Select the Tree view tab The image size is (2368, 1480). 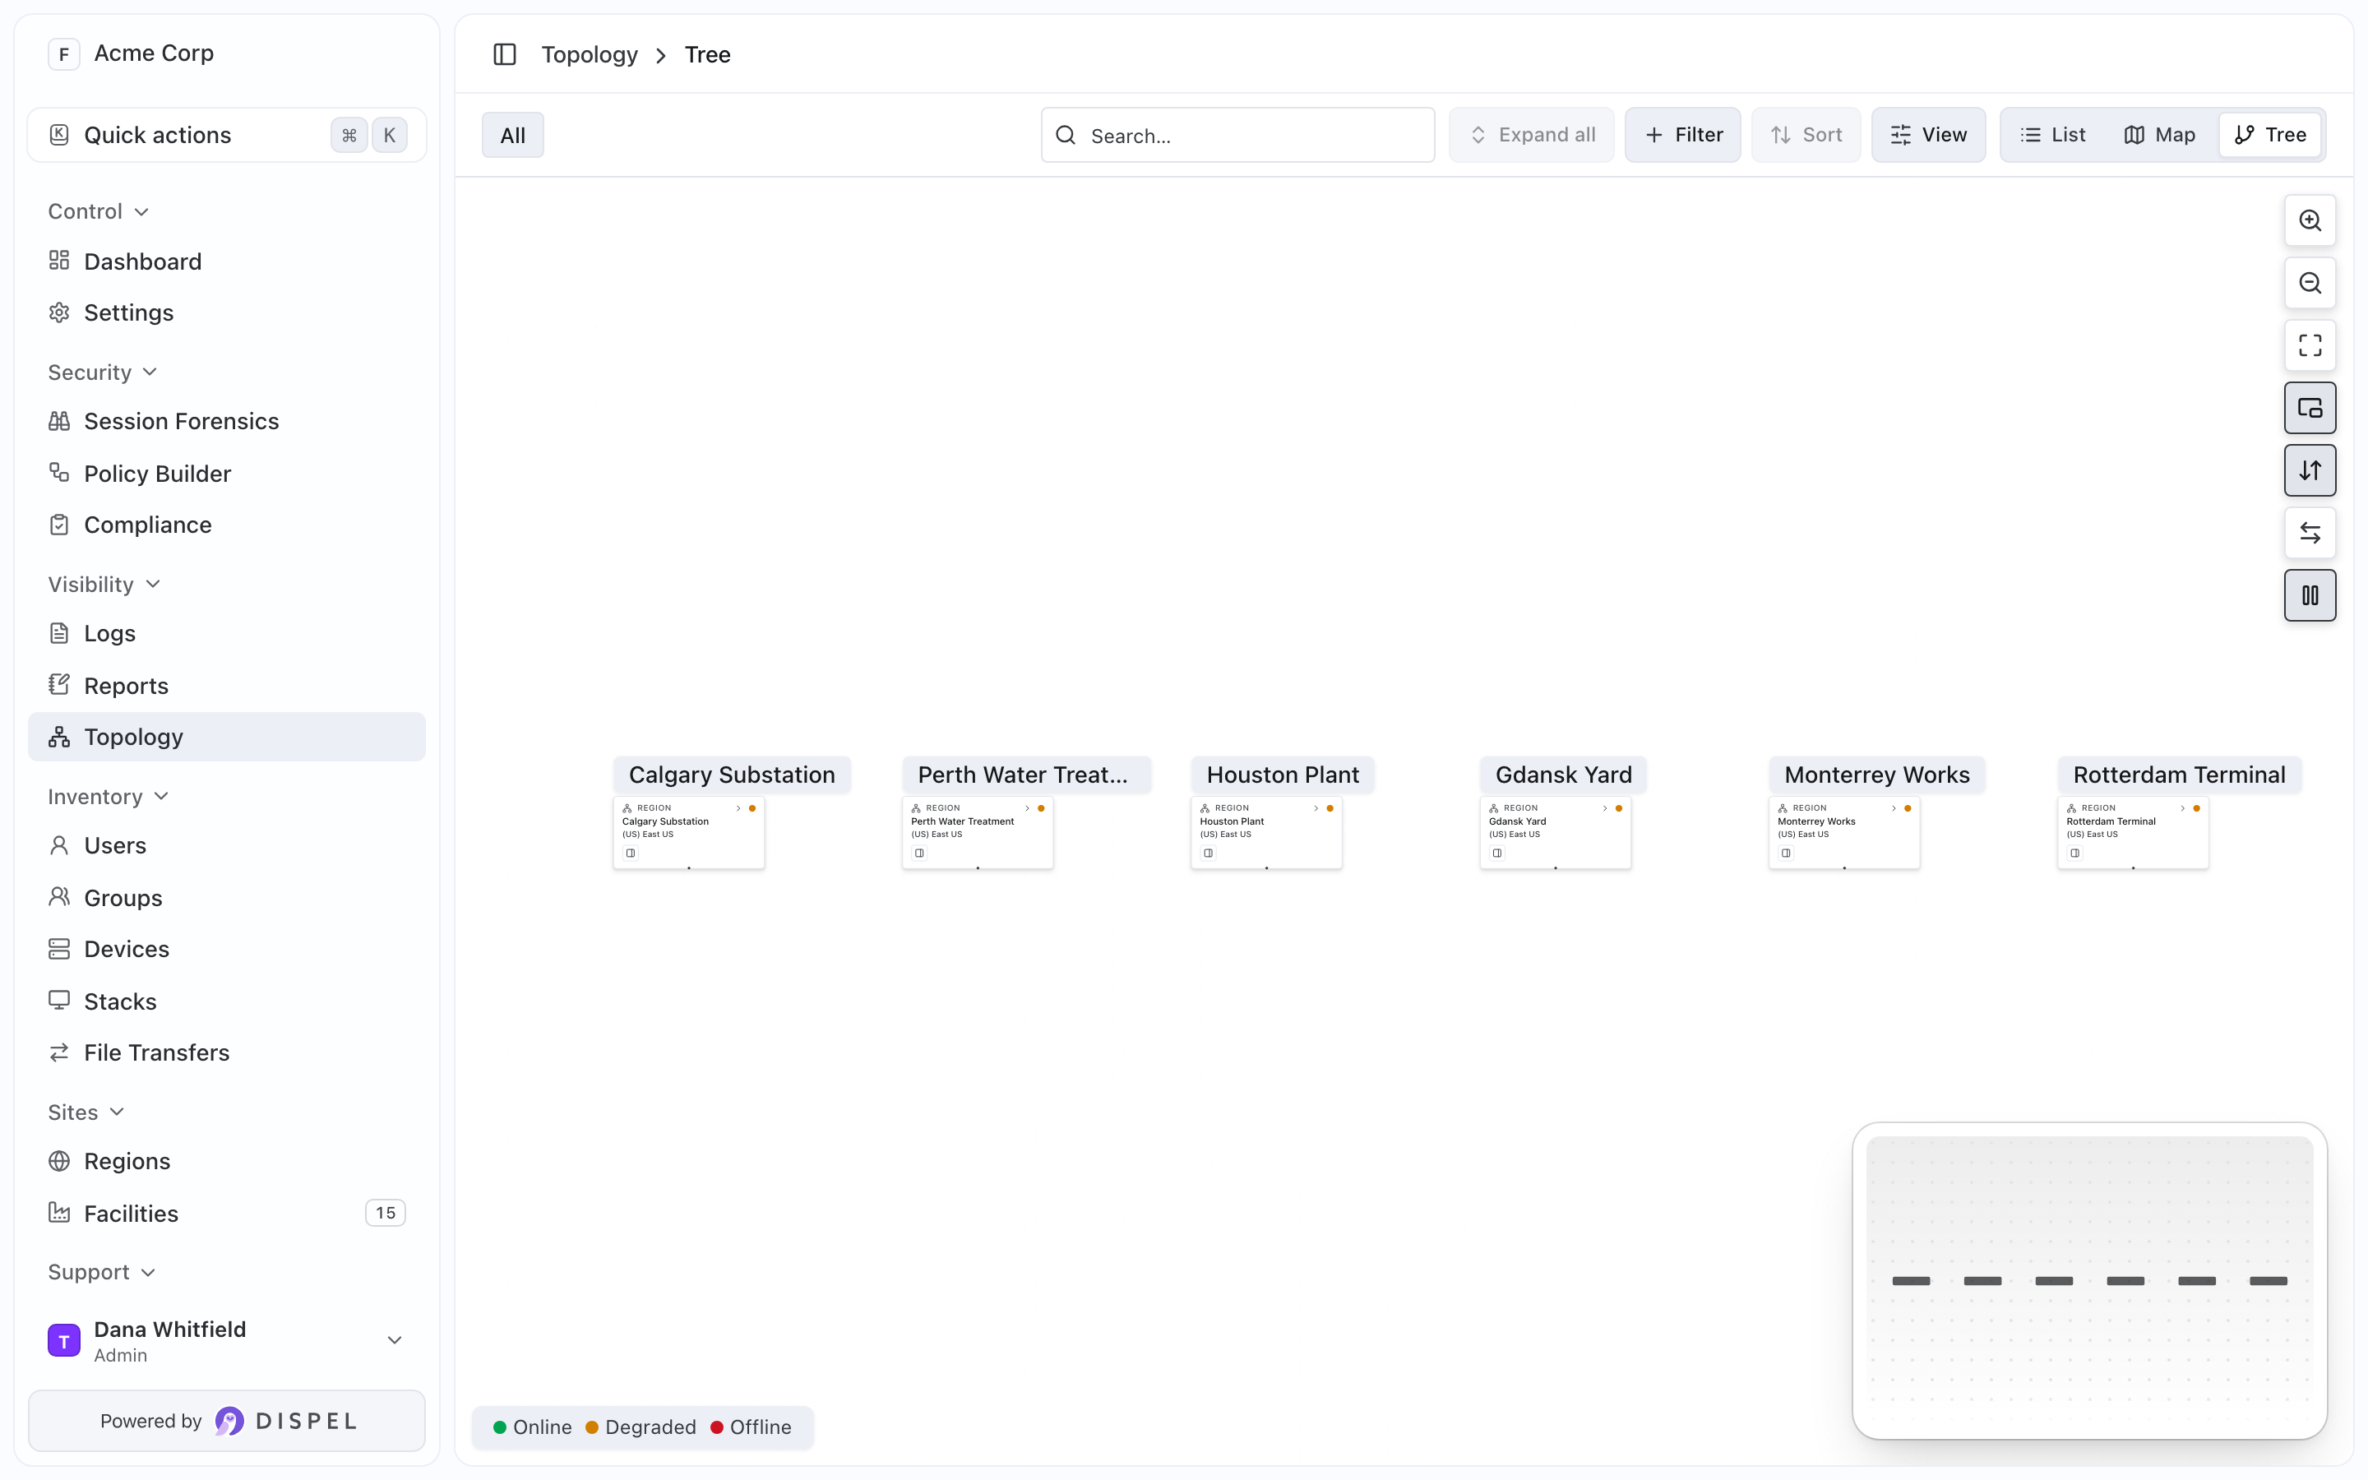pos(2270,135)
